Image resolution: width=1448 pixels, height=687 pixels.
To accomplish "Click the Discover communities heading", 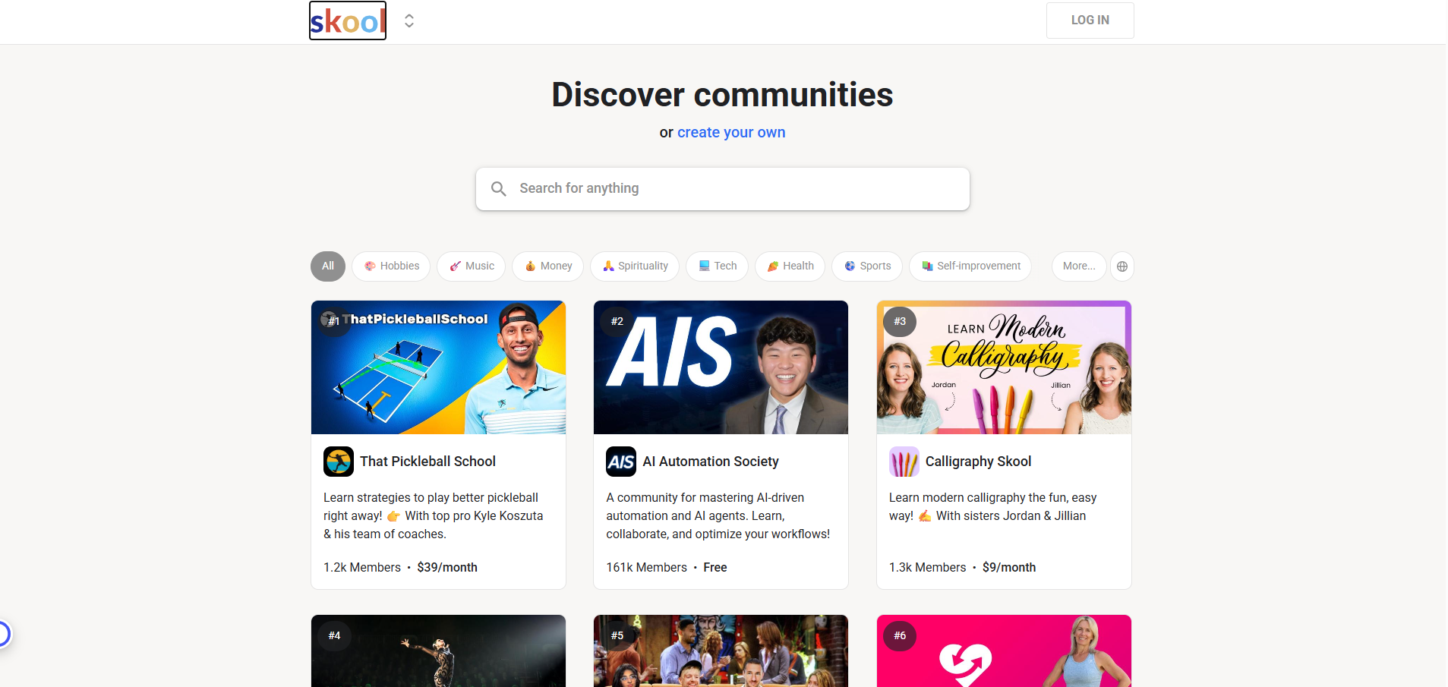I will pos(722,95).
